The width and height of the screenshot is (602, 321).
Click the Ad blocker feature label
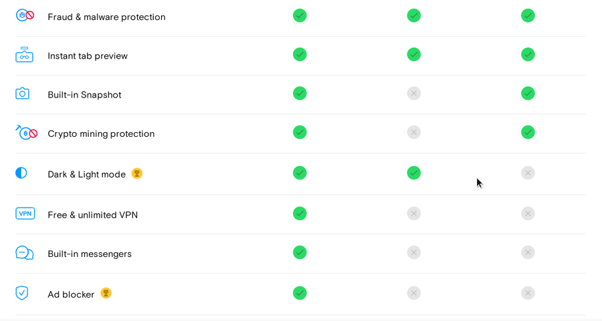[71, 294]
